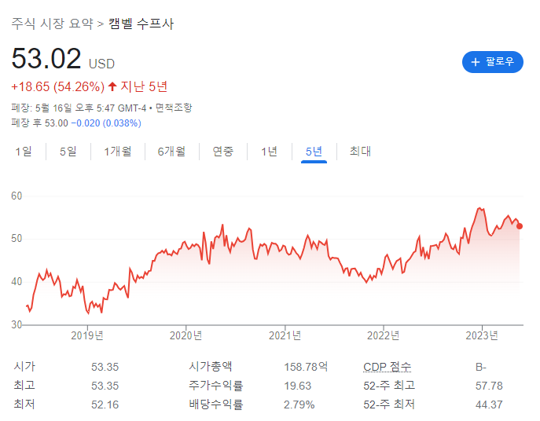
Task: Click the 60 y-axis label
Action: (17, 196)
